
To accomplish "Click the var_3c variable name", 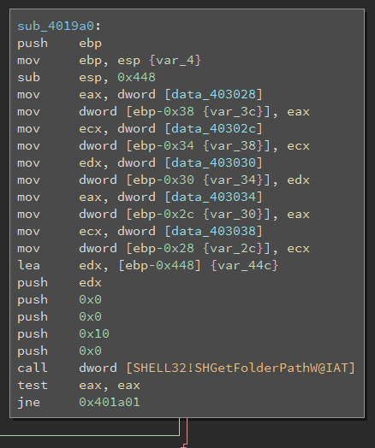I will [x=233, y=112].
